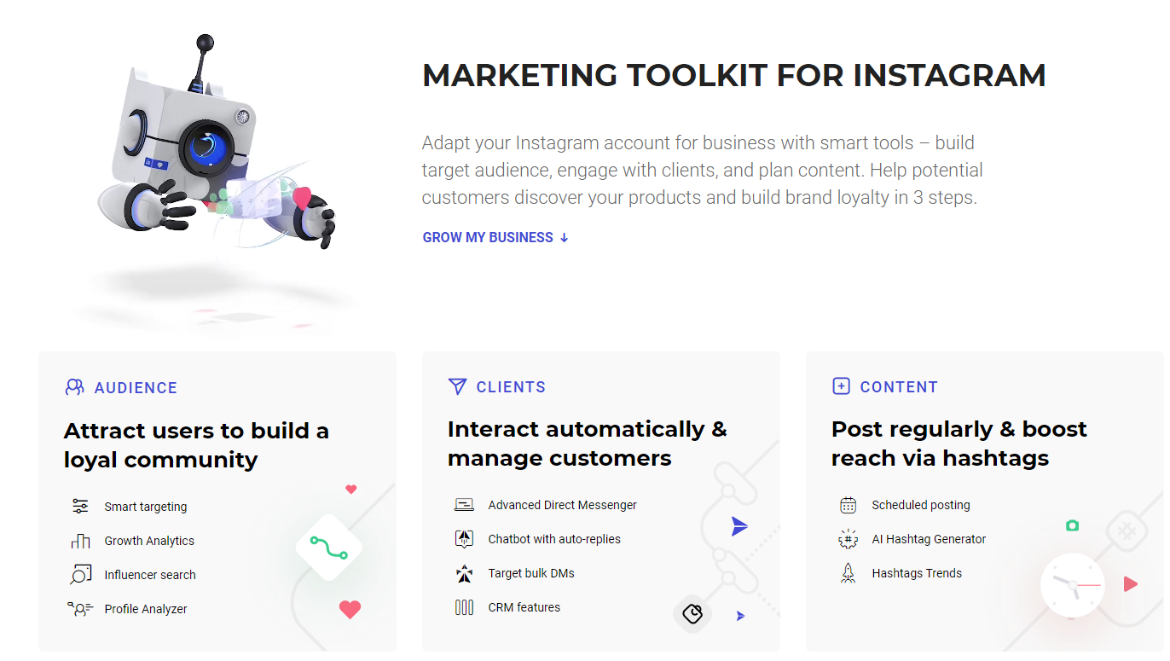Viewport: 1170px width, 661px height.
Task: Select the AI Hashtag Generator icon
Action: [x=848, y=538]
